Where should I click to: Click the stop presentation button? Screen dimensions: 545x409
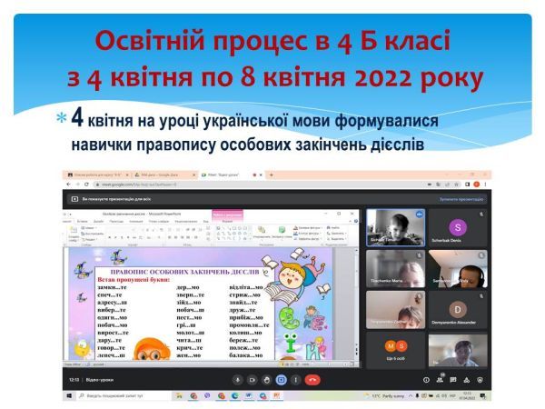click(x=463, y=198)
